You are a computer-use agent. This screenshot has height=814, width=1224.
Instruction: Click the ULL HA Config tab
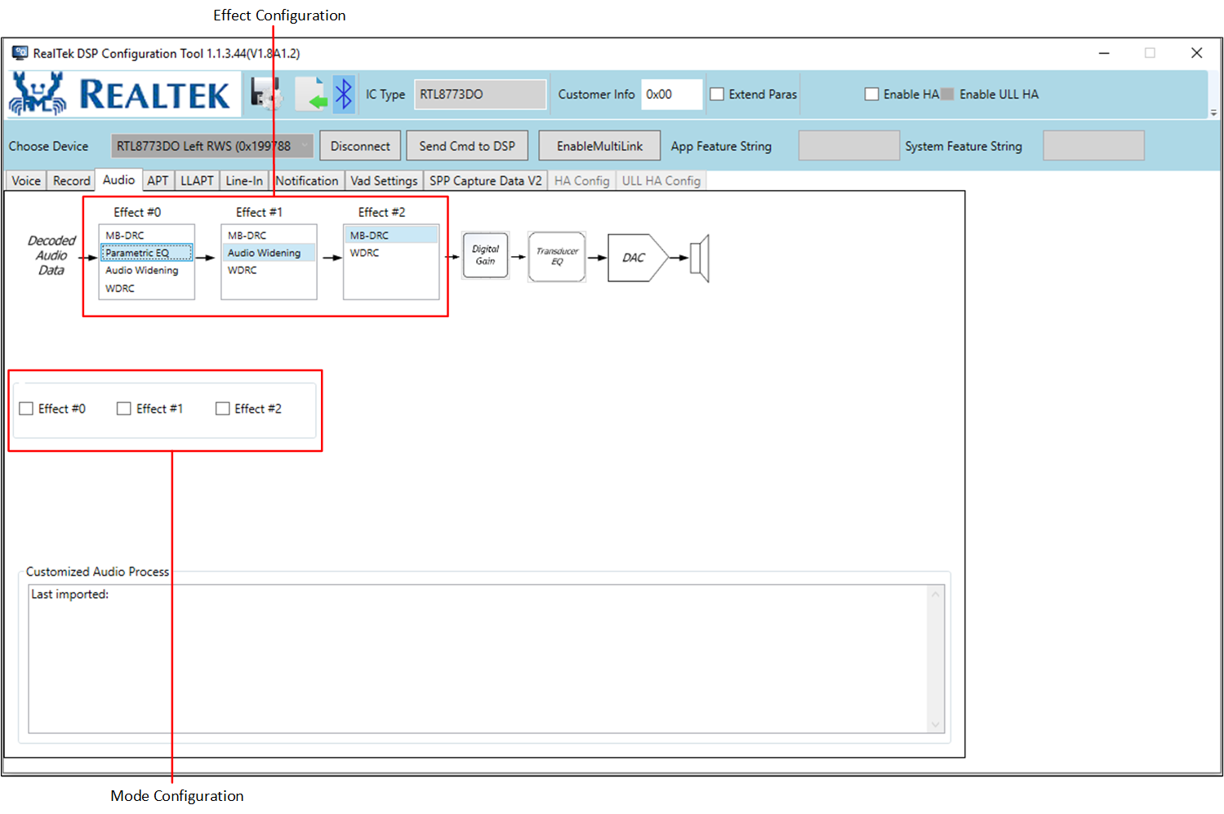coord(661,180)
